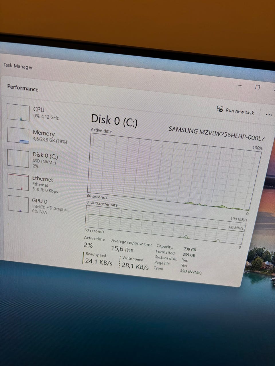
Task: Open the Memory usage mini graph
Action: [x=18, y=135]
